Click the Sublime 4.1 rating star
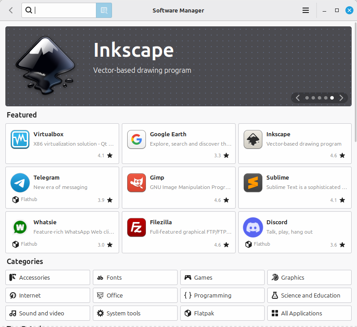This screenshot has height=327, width=357. (x=342, y=200)
